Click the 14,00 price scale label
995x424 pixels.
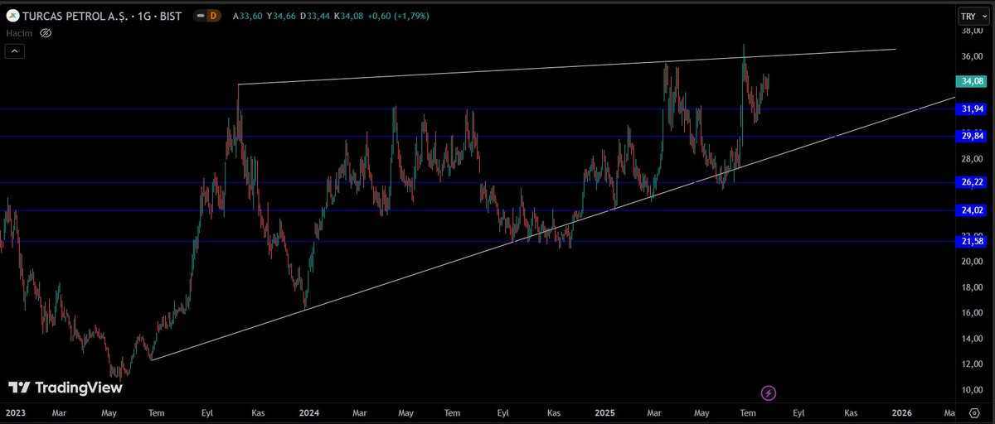coord(972,339)
